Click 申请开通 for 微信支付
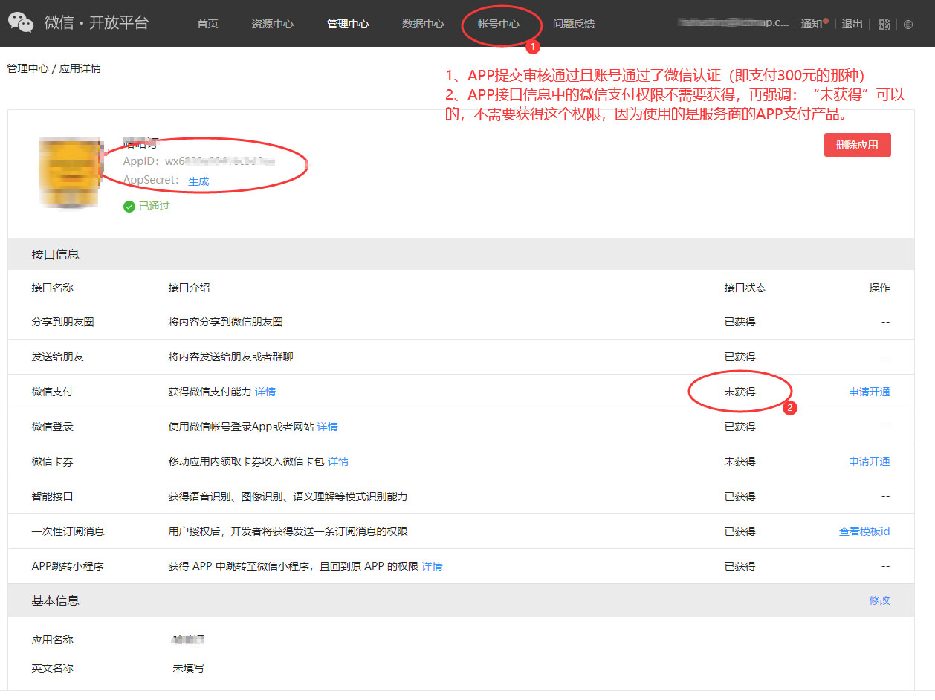 tap(870, 392)
